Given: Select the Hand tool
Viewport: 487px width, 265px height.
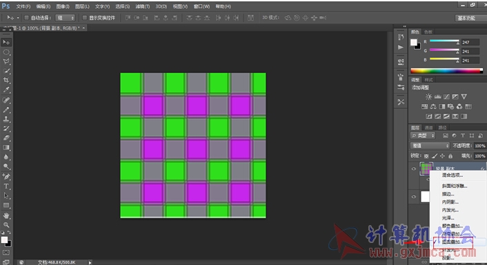Looking at the screenshot, I should 6,215.
